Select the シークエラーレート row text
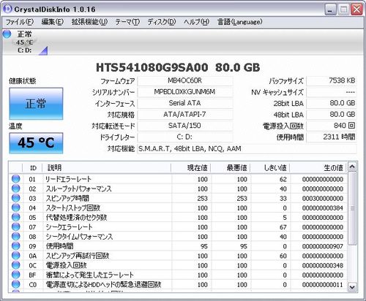The width and height of the screenshot is (366, 301). [x=69, y=227]
